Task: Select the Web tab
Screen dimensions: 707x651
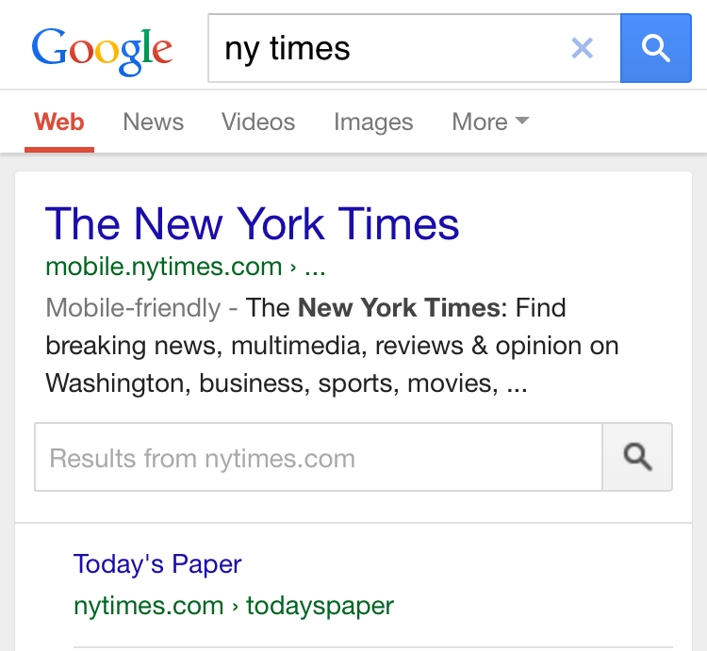Action: [59, 122]
